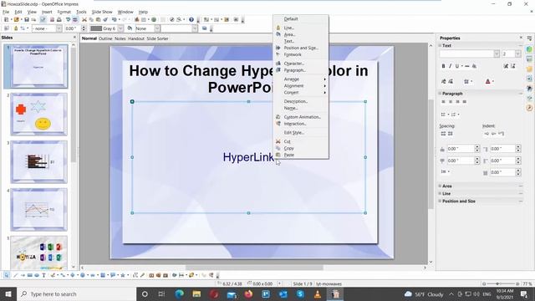Switch to the Slide Sorter view tab
535x301 pixels.
157,38
